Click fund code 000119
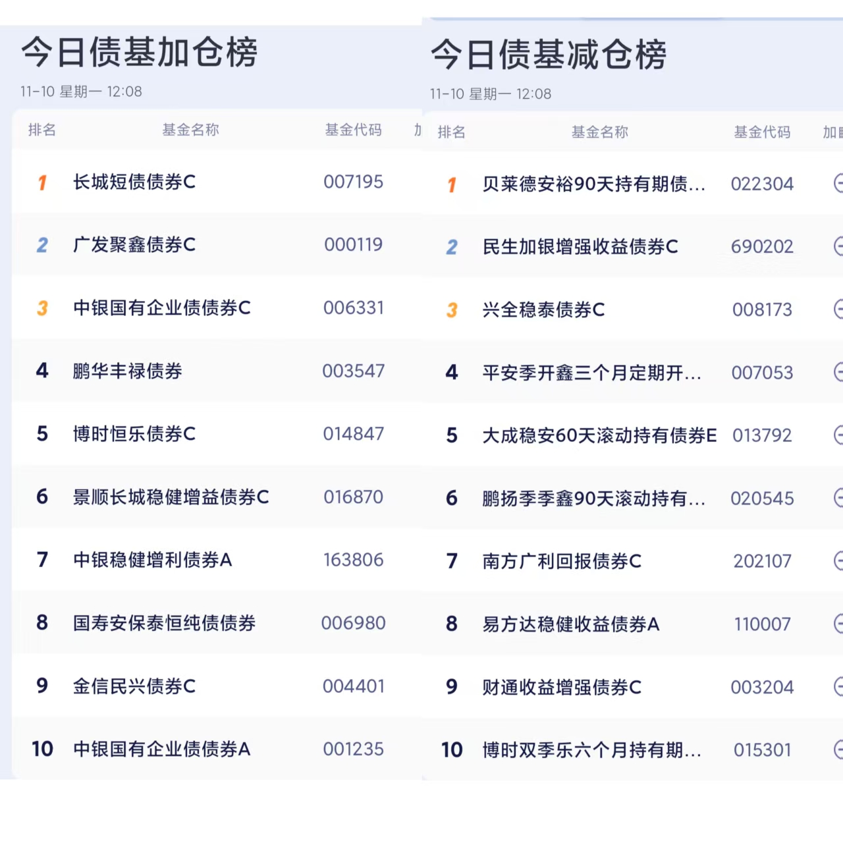Image resolution: width=843 pixels, height=843 pixels. pyautogui.click(x=354, y=245)
